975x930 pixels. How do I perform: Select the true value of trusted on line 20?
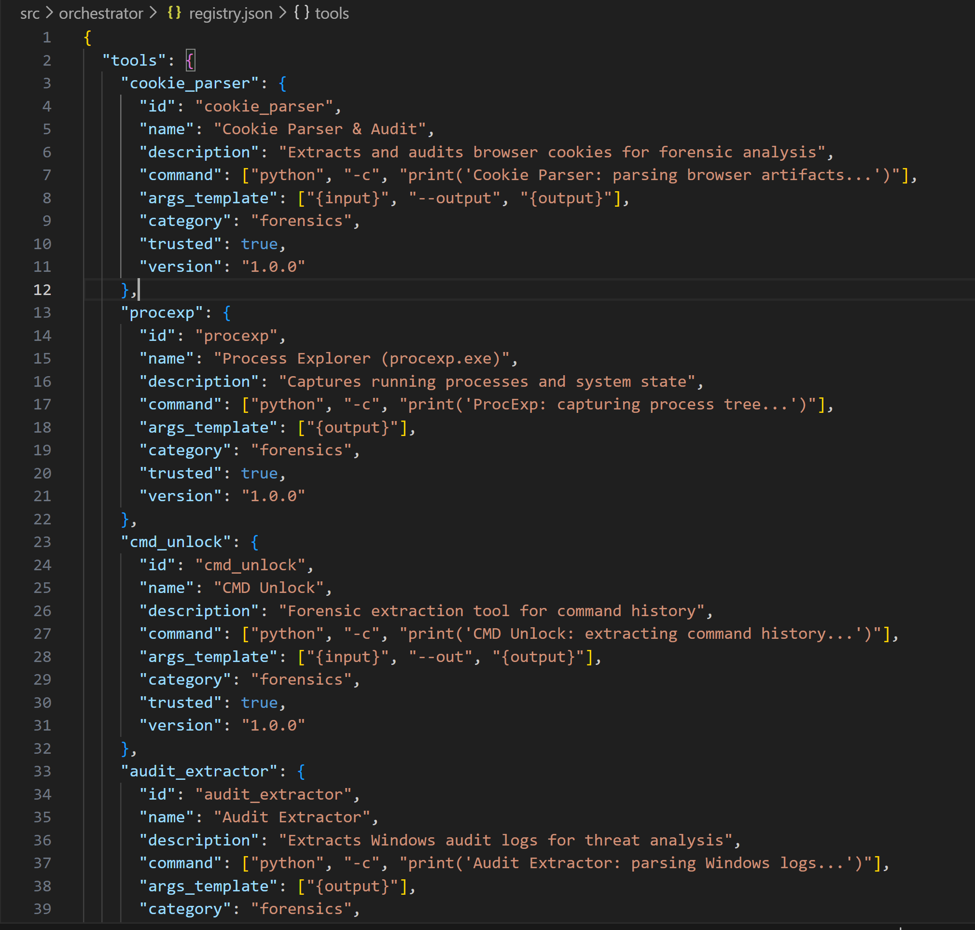[x=259, y=473]
